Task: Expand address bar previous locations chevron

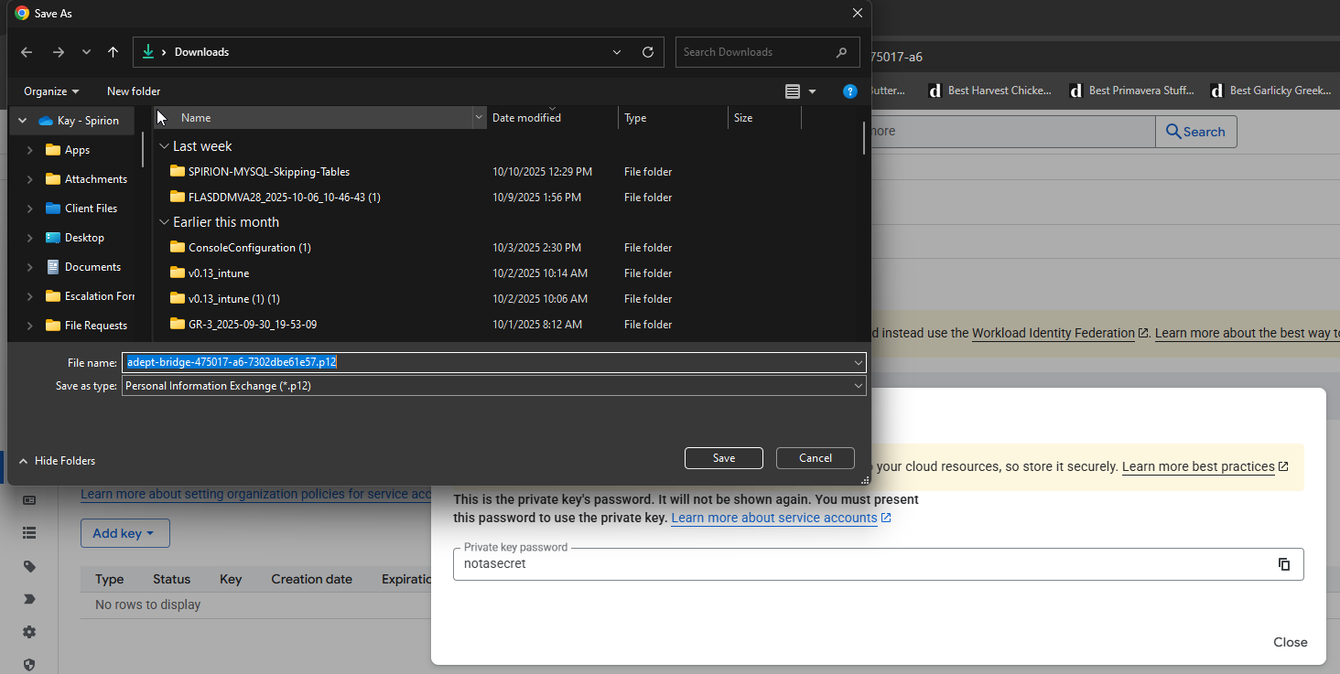Action: pyautogui.click(x=617, y=52)
